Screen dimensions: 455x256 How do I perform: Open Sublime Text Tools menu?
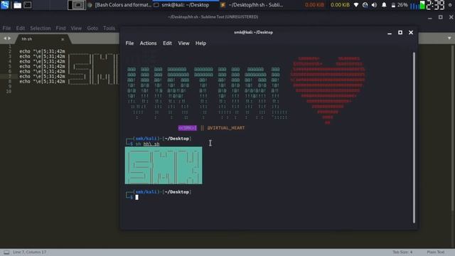[x=109, y=28]
